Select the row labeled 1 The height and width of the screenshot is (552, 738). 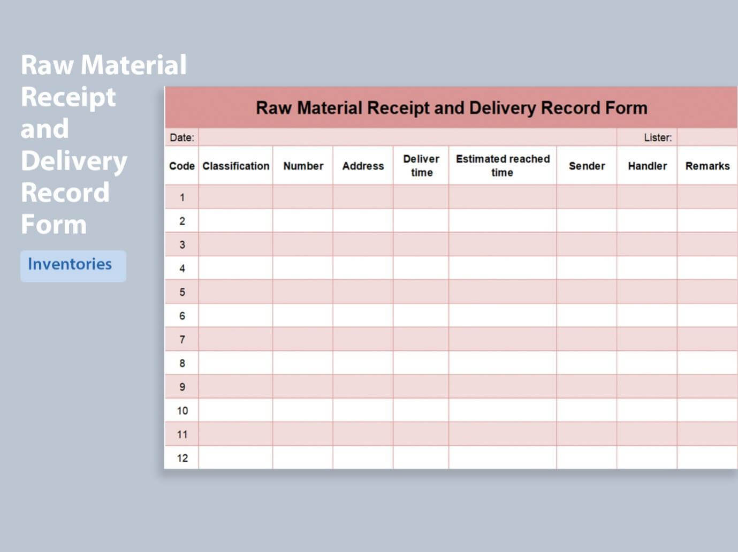[182, 197]
